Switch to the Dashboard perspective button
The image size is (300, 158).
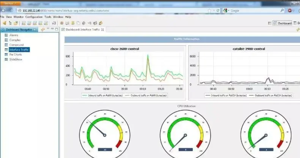282,23
